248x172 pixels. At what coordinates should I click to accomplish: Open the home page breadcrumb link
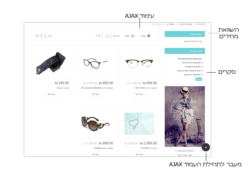(x=201, y=24)
